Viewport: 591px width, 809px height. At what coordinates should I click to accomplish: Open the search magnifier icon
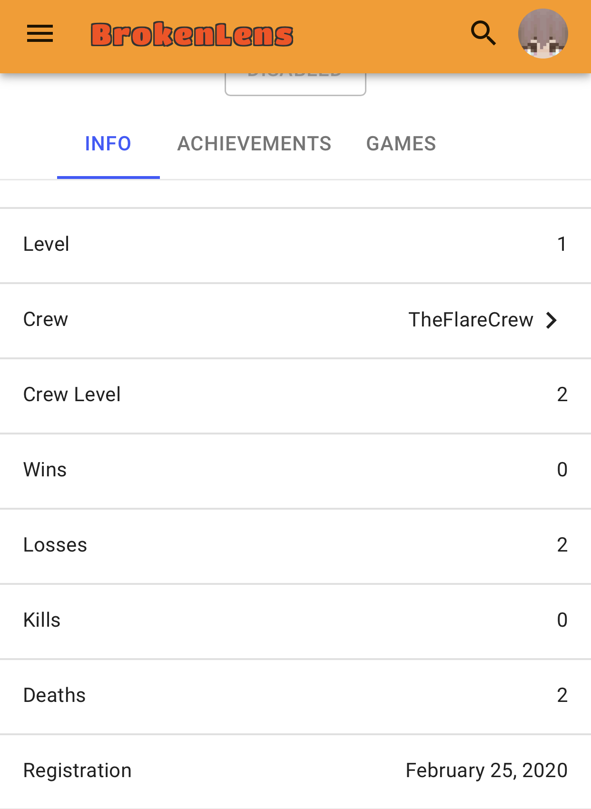[x=483, y=33]
